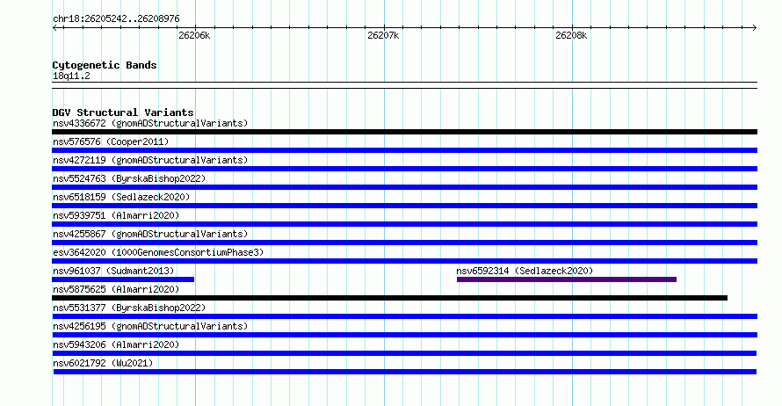Image resolution: width=782 pixels, height=406 pixels.
Task: Open nsv4272119 gnomADStructuralVariants label
Action: [150, 160]
